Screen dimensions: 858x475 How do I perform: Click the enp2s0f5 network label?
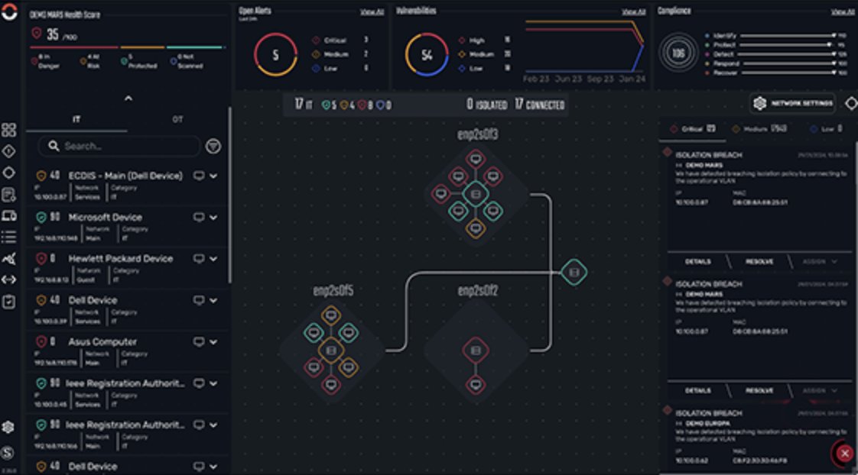[333, 290]
